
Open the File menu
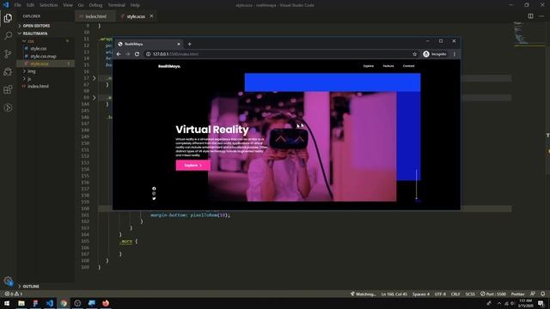[x=17, y=5]
